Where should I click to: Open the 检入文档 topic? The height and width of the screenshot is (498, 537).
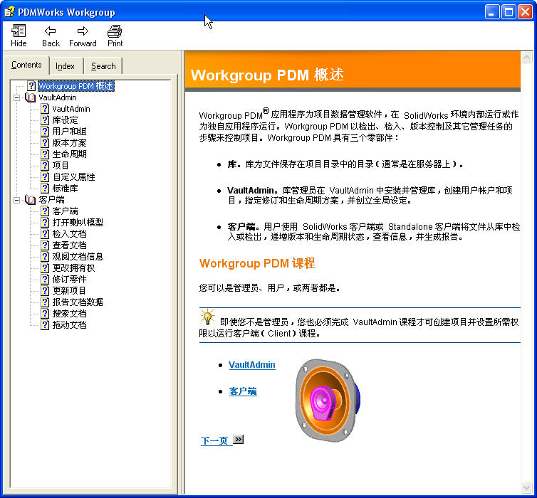tap(69, 233)
